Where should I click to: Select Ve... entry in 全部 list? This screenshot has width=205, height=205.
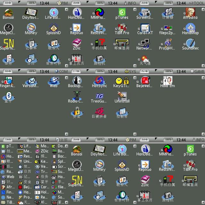tap(42, 167)
